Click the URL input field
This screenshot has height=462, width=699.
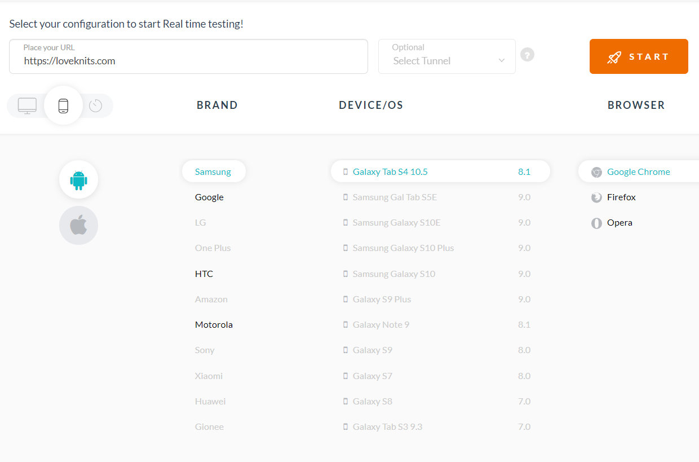(x=188, y=56)
